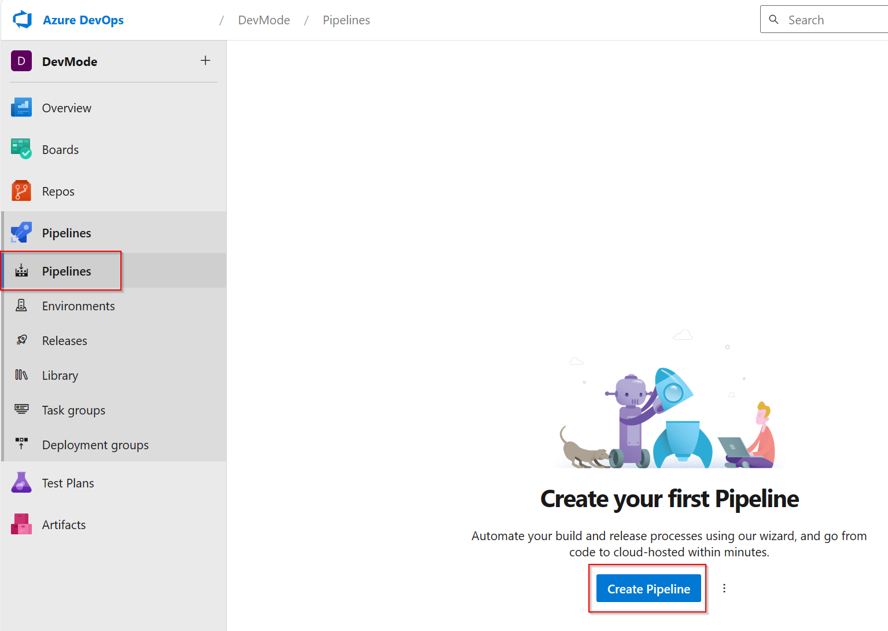
Task: Click the Library icon in the sidebar
Action: pyautogui.click(x=21, y=375)
